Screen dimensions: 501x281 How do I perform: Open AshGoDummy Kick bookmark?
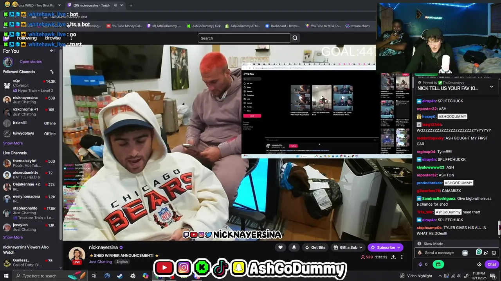pyautogui.click(x=204, y=26)
